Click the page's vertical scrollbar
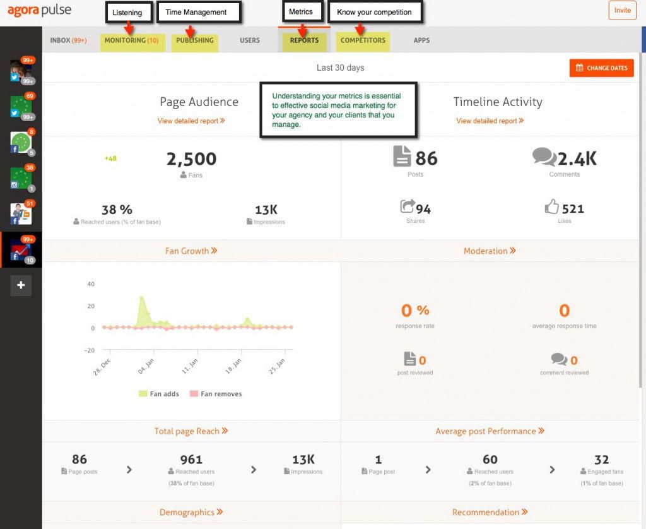Image resolution: width=646 pixels, height=529 pixels. click(x=641, y=220)
